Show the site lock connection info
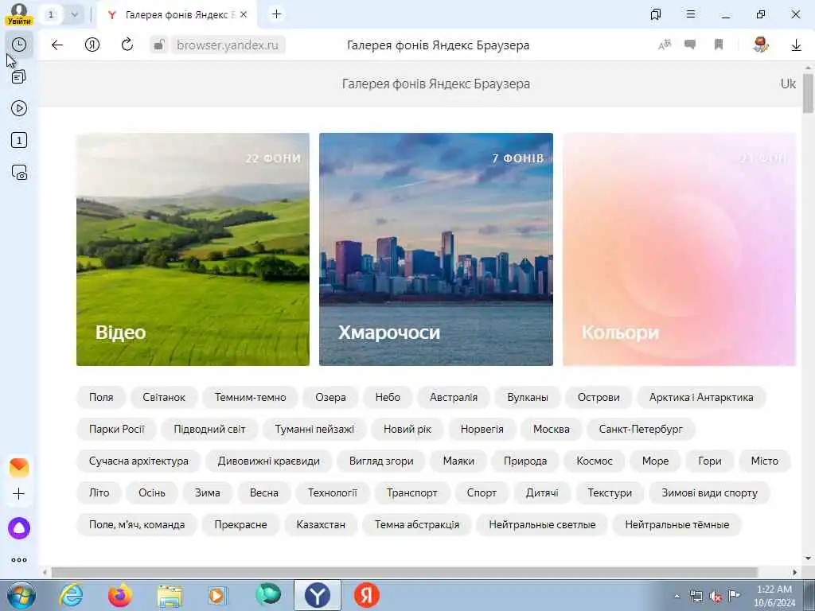815x611 pixels. tap(158, 45)
